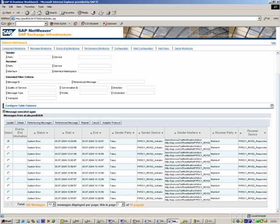280x224 pixels.
Task: Select the message started 30.07.2004 12:56:57
Action: click(x=8, y=186)
